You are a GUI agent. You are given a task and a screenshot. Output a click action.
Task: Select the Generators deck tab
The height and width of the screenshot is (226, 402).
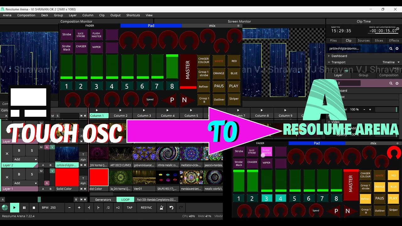pyautogui.click(x=103, y=199)
